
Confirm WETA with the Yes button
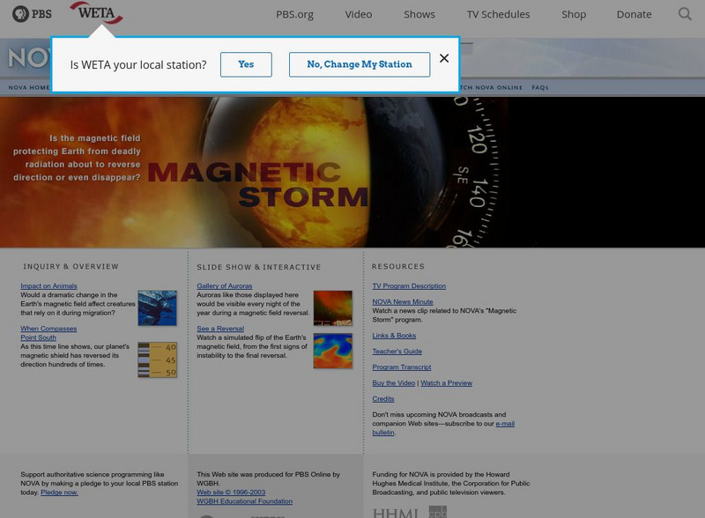point(246,64)
